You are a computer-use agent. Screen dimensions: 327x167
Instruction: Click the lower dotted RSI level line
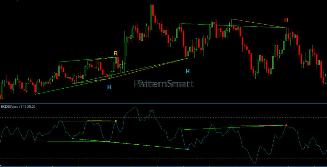click(163, 158)
